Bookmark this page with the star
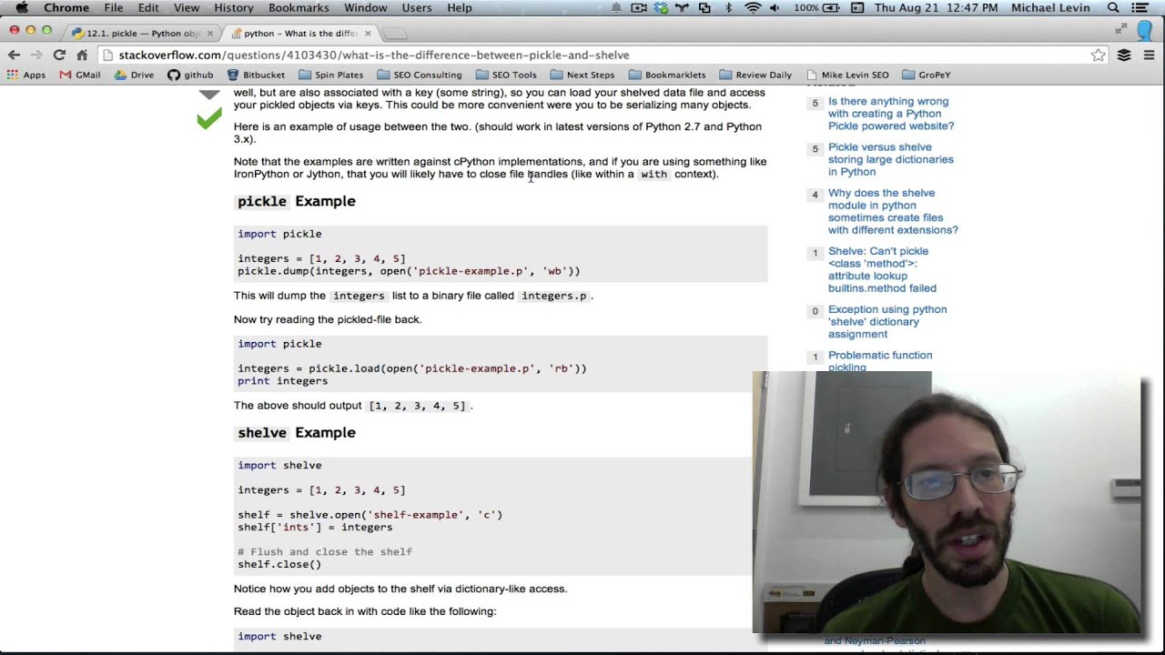This screenshot has height=655, width=1165. coord(1099,55)
